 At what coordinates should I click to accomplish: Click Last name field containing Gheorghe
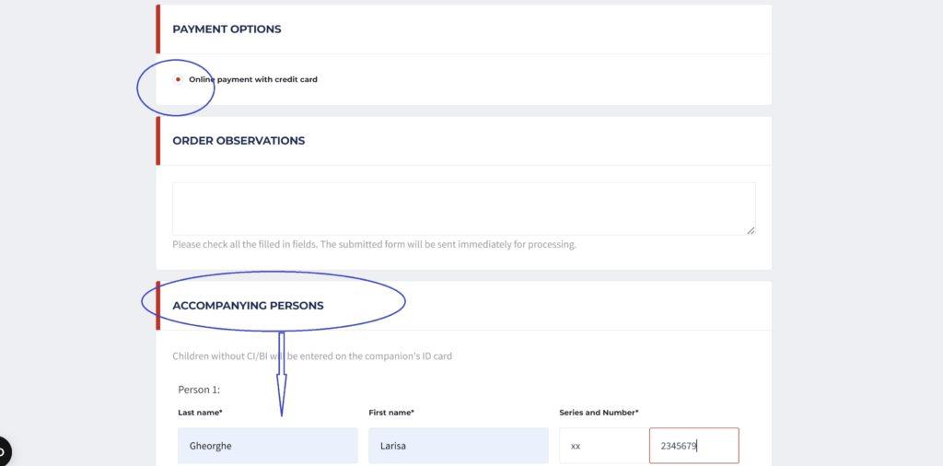pyautogui.click(x=268, y=446)
